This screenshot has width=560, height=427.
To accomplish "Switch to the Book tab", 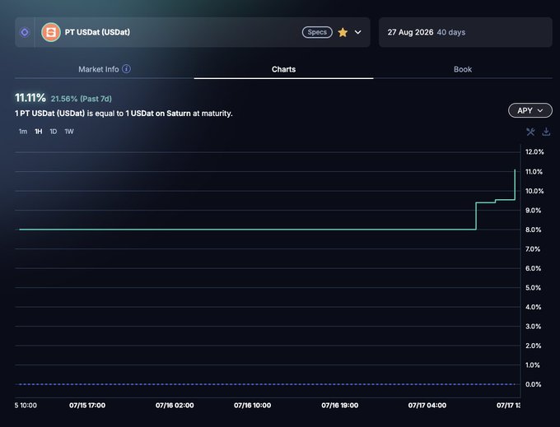I will click(x=463, y=69).
